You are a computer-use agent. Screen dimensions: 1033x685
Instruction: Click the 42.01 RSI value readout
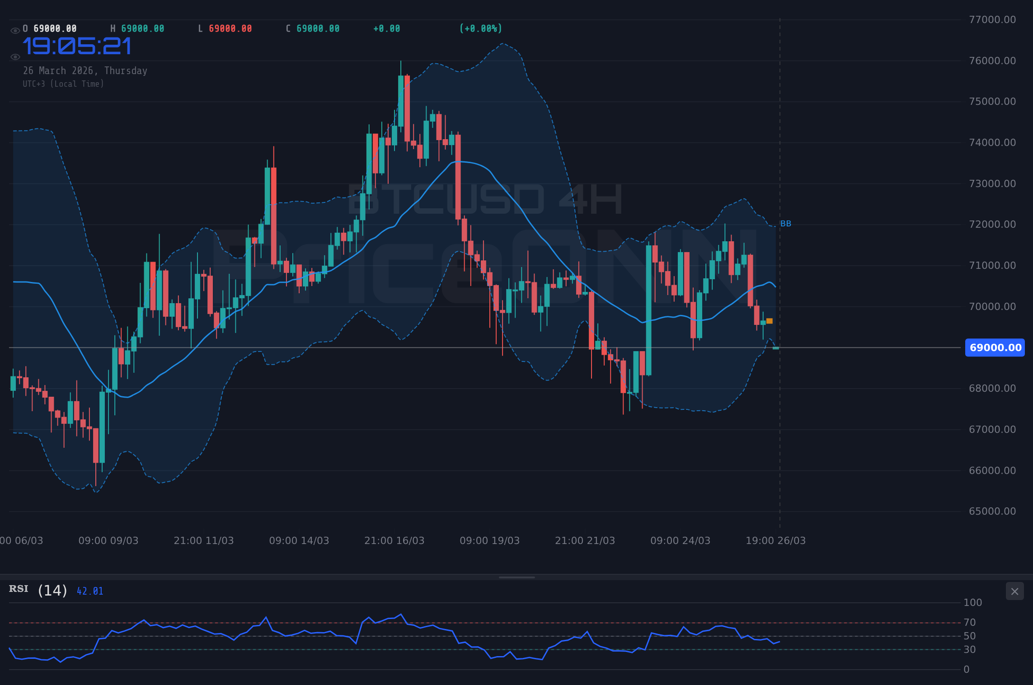(x=89, y=590)
